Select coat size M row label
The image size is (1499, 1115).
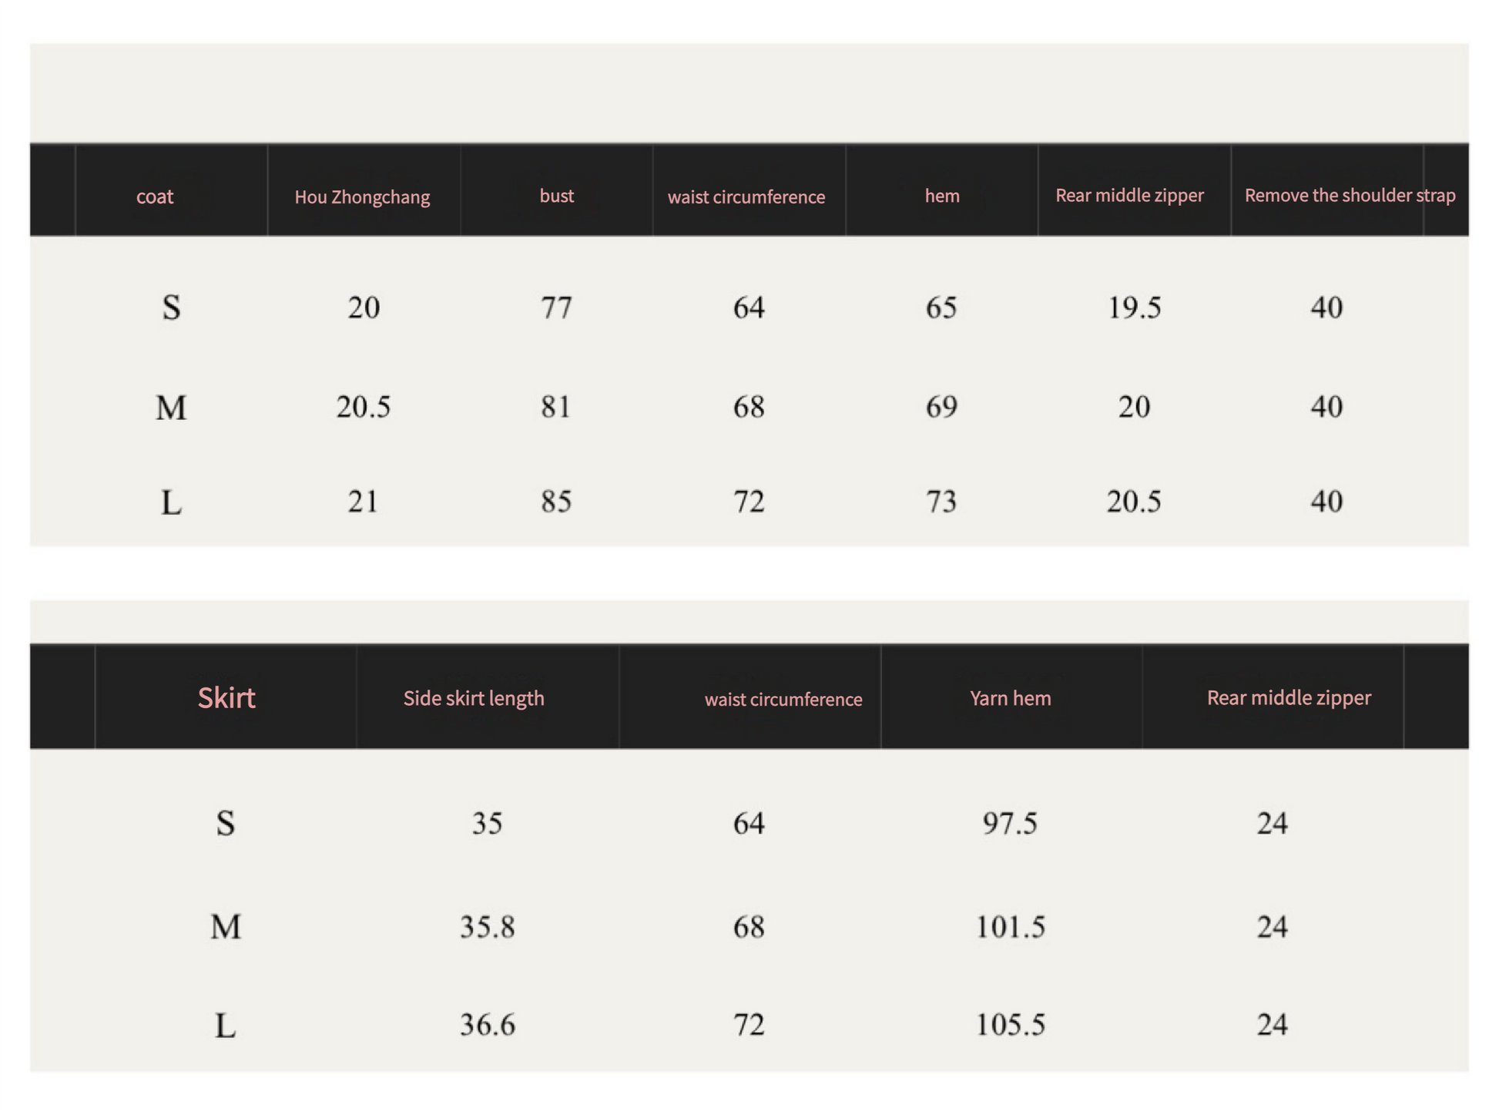pyautogui.click(x=171, y=408)
